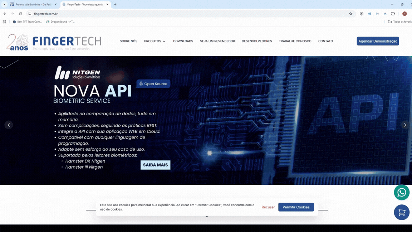The width and height of the screenshot is (412, 232).
Task: Open Contato menu item
Action: point(325,41)
